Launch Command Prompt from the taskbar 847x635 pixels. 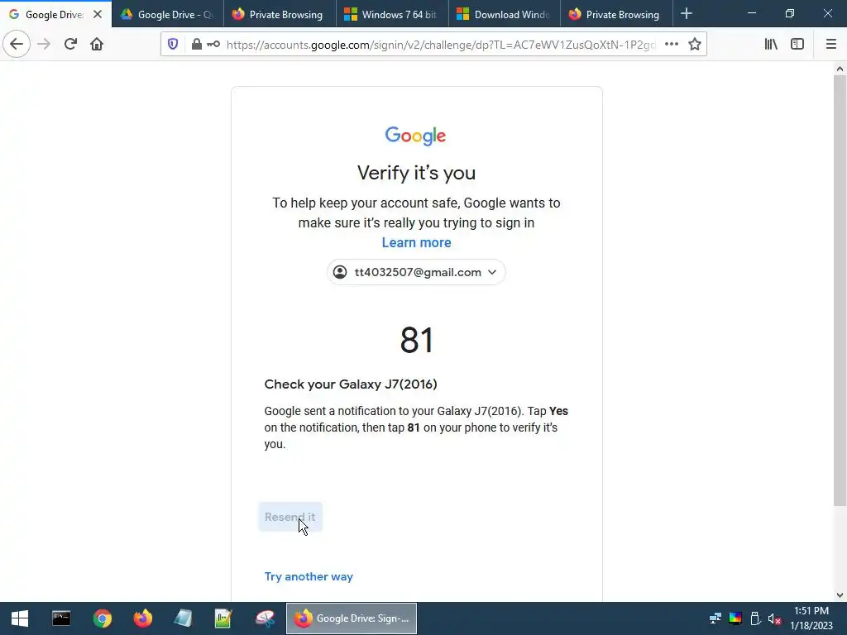tap(61, 618)
